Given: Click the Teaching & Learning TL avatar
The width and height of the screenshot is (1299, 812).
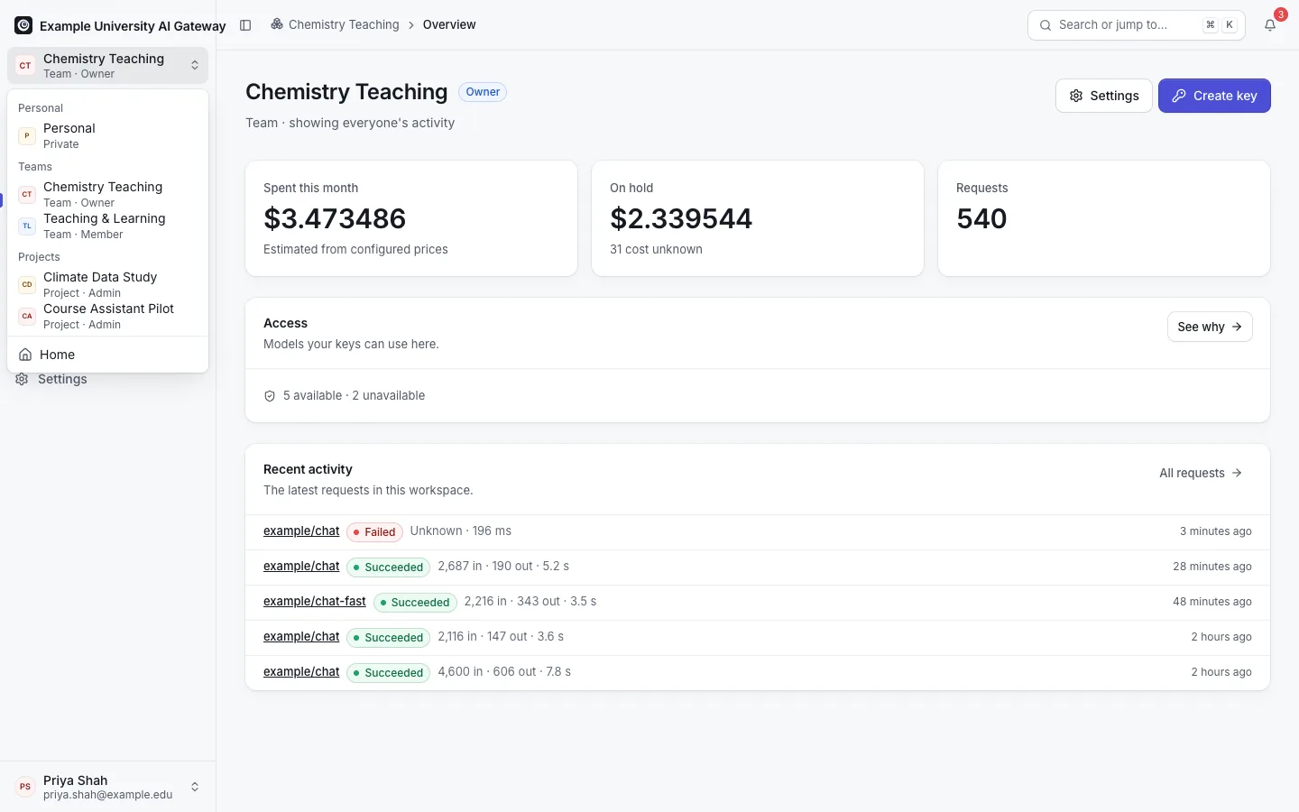Looking at the screenshot, I should [x=27, y=226].
